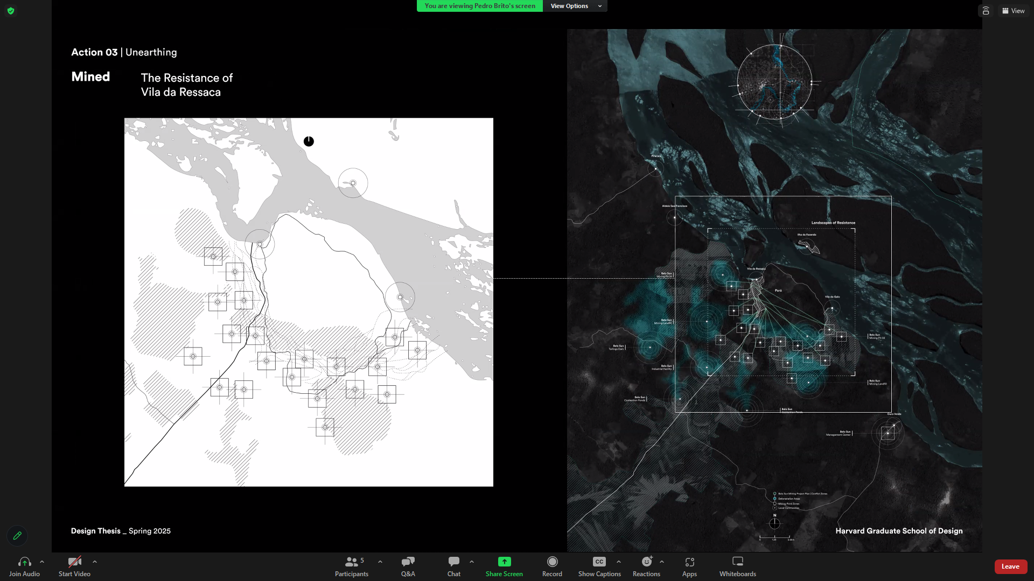Viewport: 1034px width, 581px height.
Task: Open the Participants panel
Action: coord(352,566)
